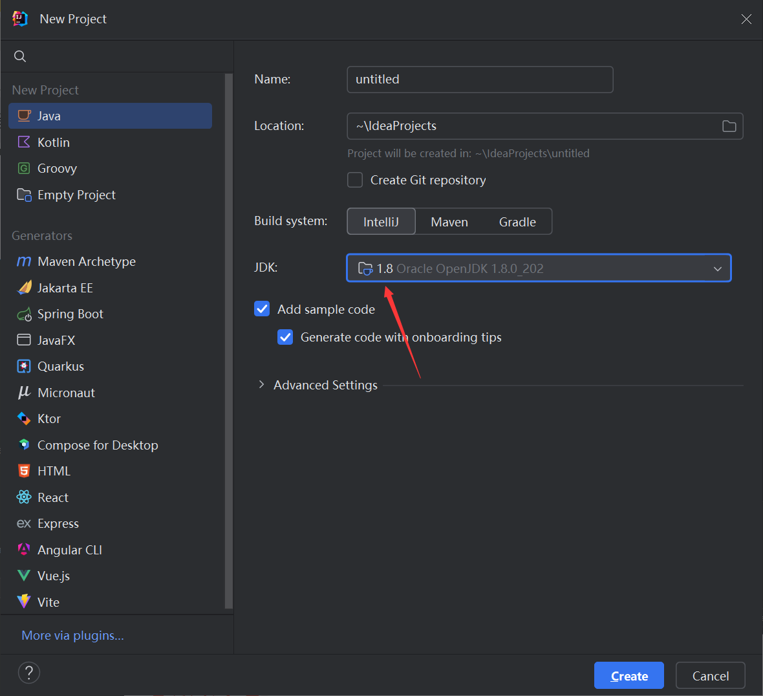This screenshot has height=696, width=763.
Task: Click the search magnifier icon
Action: [20, 56]
